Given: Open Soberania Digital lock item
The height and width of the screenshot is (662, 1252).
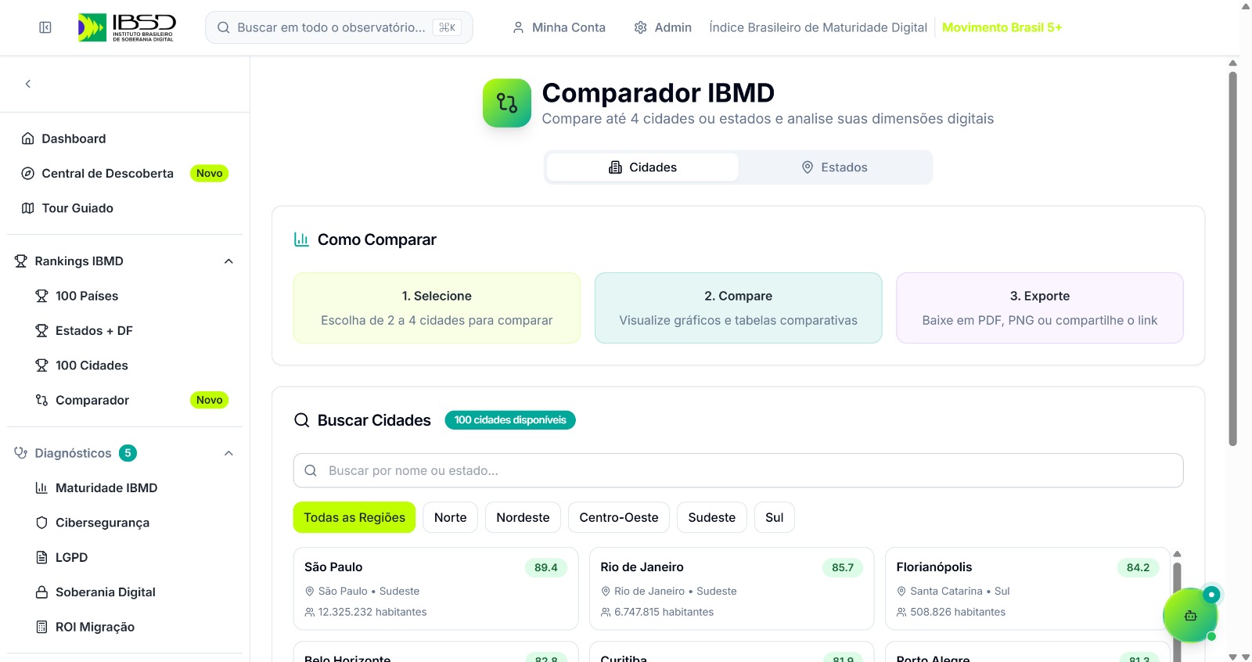Looking at the screenshot, I should [105, 592].
